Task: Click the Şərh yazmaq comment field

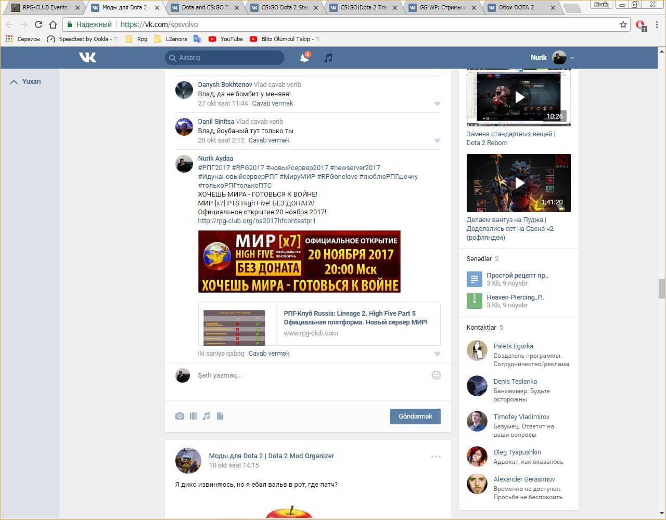Action: (x=312, y=375)
